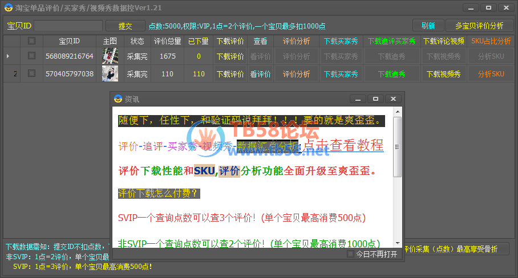Click 下载视频秀 for item 570405797038
518x278 pixels.
pos(443,74)
